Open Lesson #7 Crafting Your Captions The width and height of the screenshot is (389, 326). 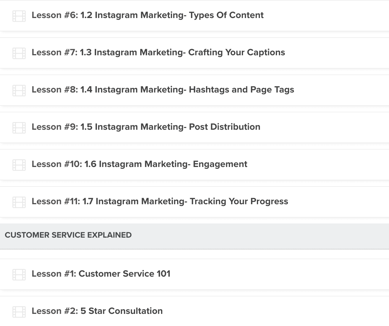tap(158, 53)
